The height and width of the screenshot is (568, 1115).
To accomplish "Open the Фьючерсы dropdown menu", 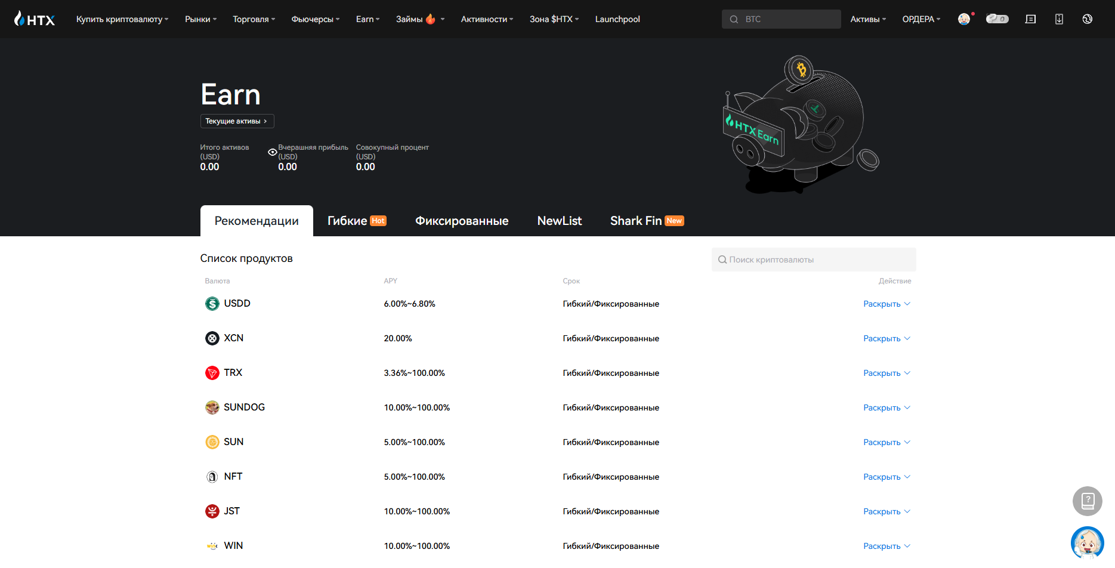I will [x=316, y=19].
